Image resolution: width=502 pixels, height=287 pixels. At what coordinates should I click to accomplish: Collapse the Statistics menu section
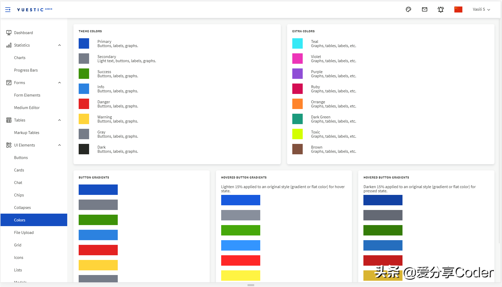[59, 45]
